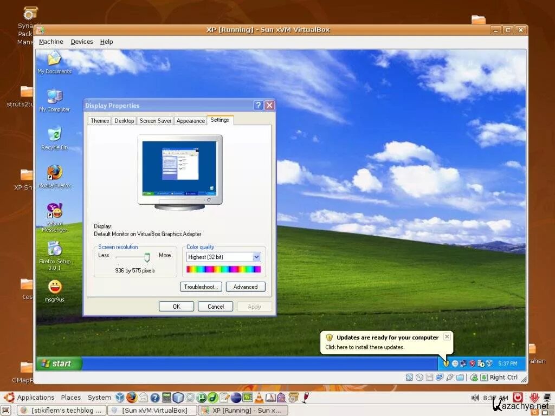Launch Pidgin from the panel
Screen dimensions: 555x416
click(282, 398)
